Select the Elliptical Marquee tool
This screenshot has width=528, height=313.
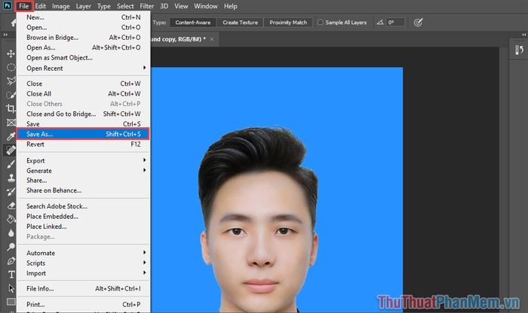(11, 67)
